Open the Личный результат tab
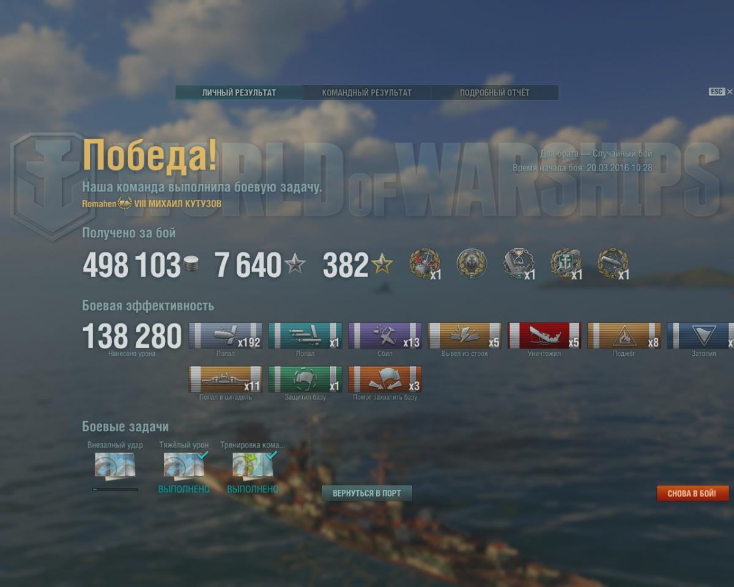Viewport: 734px width, 587px height. click(239, 93)
